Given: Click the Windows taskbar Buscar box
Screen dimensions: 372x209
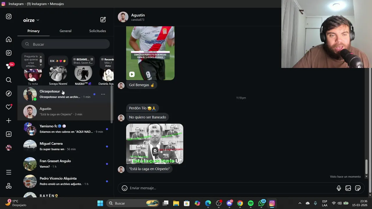Looking at the screenshot, I should [132, 203].
